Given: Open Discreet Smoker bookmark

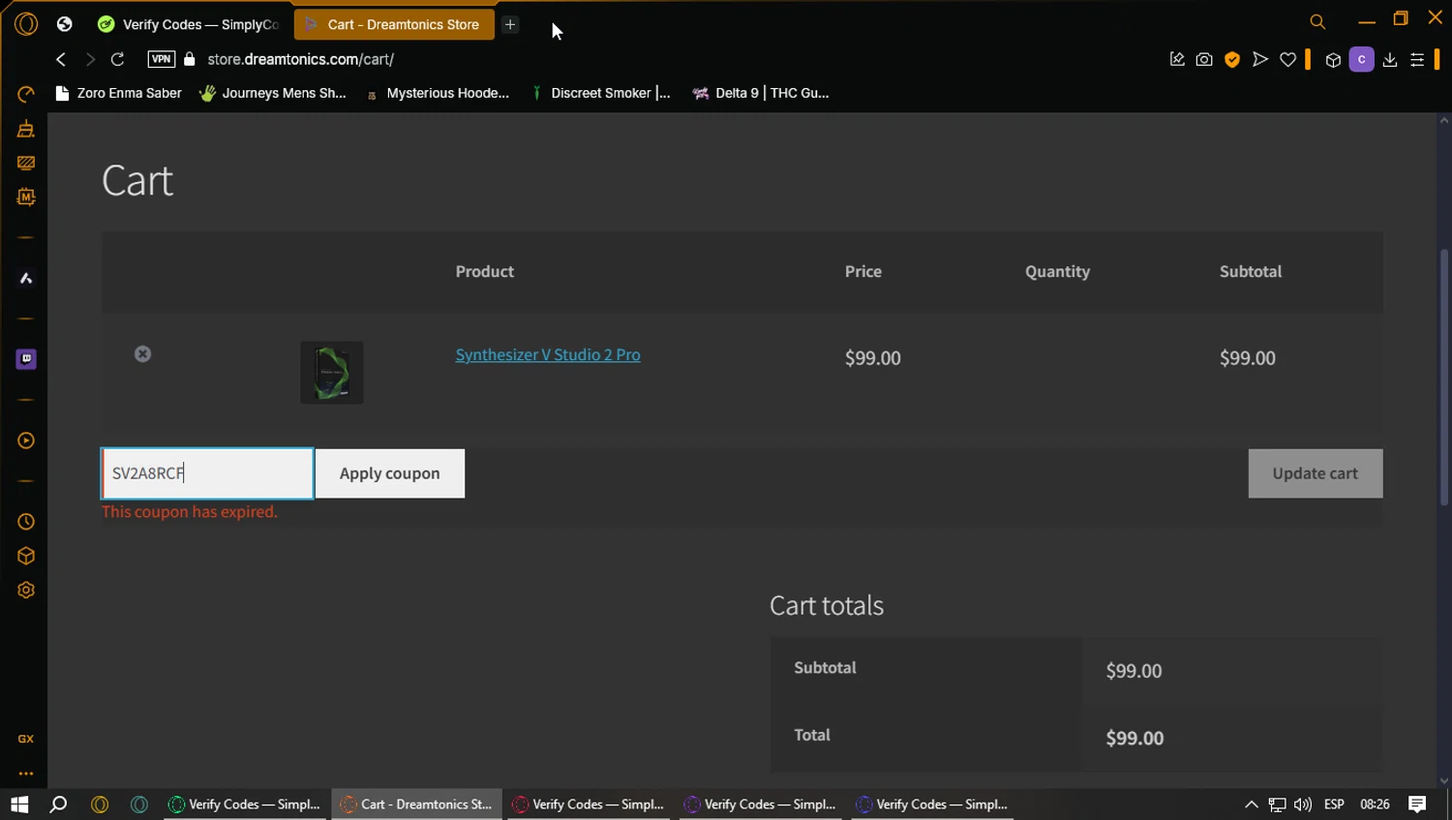Looking at the screenshot, I should tap(601, 93).
